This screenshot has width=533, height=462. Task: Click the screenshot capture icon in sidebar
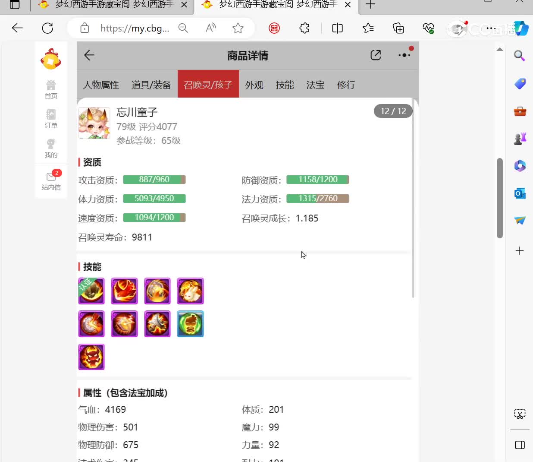[520, 414]
